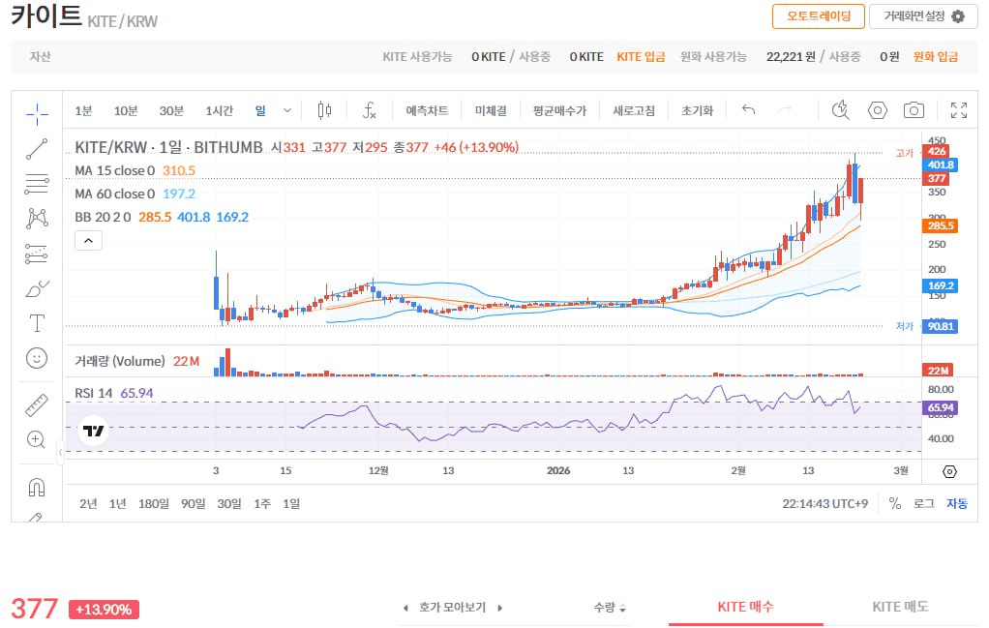Open the XABCD pattern tool
Screen dimensions: 989x628
[x=36, y=218]
